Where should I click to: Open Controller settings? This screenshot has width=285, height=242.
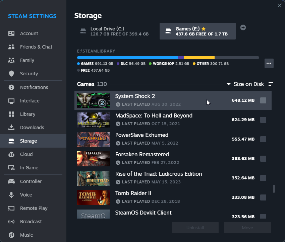(x=33, y=181)
